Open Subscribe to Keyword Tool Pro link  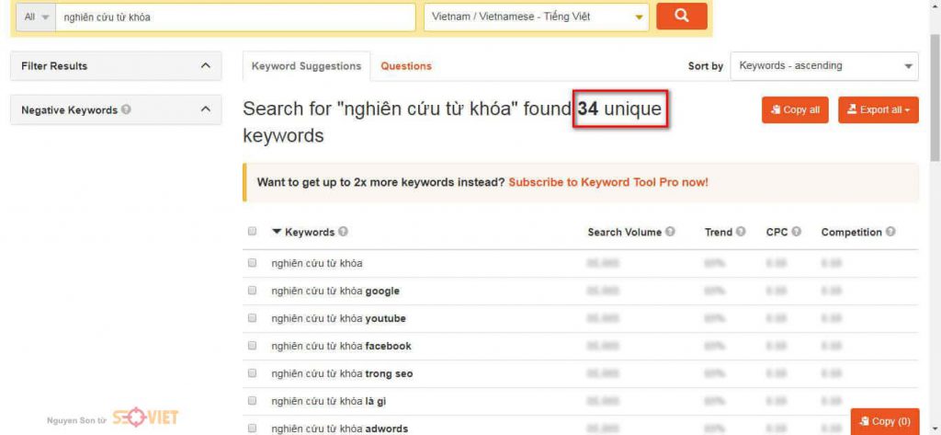pos(608,182)
